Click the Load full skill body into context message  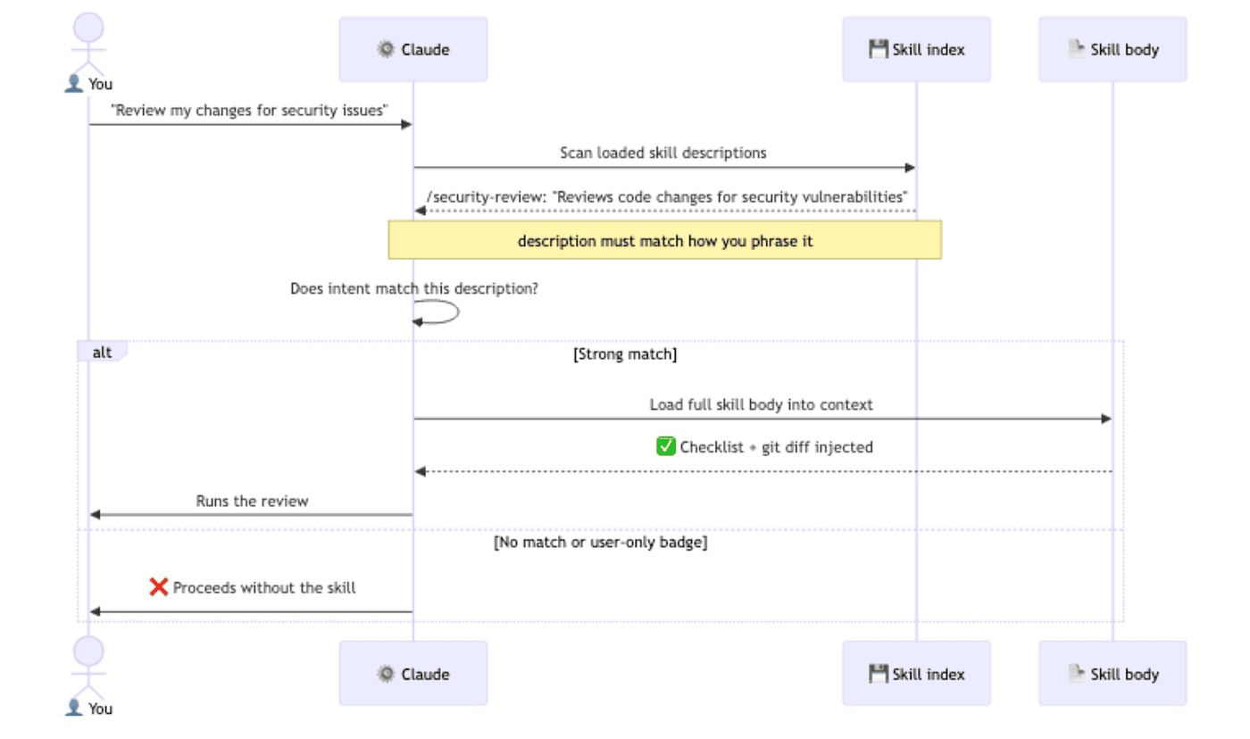click(x=762, y=404)
